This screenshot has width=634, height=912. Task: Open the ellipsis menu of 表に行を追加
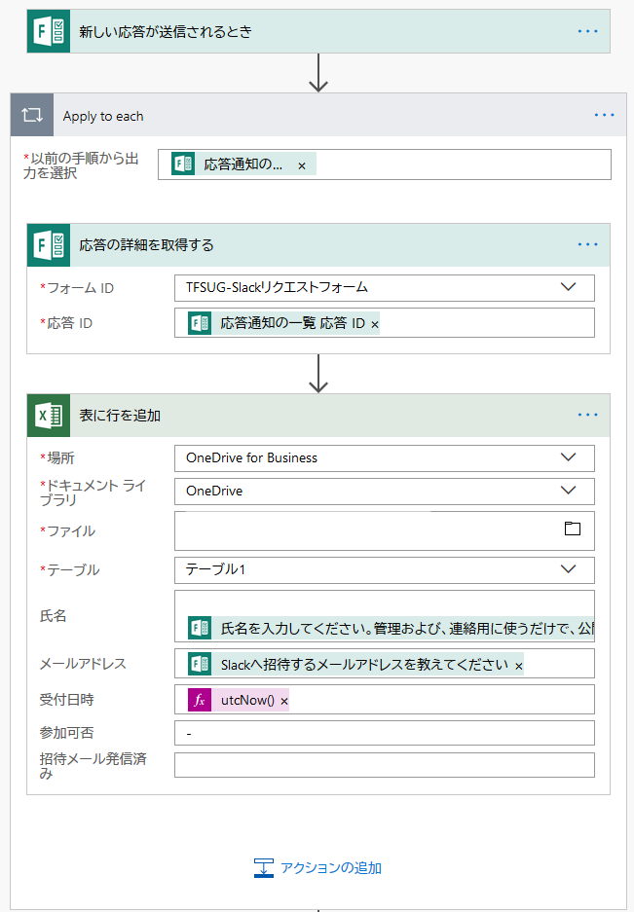click(x=587, y=415)
